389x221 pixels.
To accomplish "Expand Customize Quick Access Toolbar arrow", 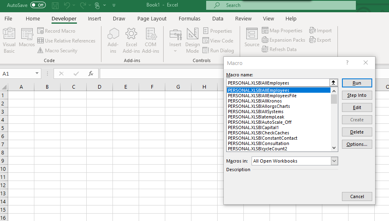I will pyautogui.click(x=114, y=5).
